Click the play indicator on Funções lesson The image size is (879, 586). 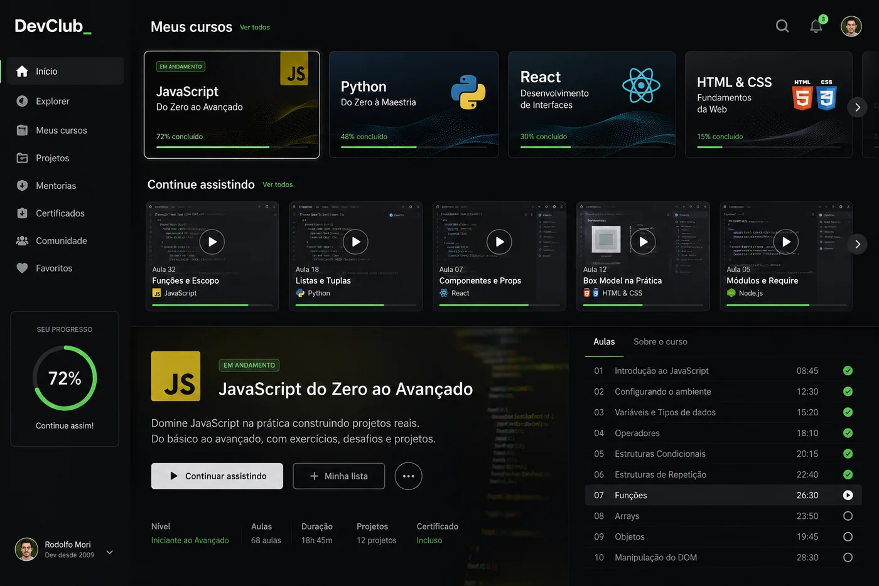(x=848, y=495)
